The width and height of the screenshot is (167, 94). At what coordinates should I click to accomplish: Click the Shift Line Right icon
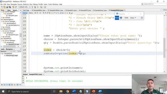[63, 13]
